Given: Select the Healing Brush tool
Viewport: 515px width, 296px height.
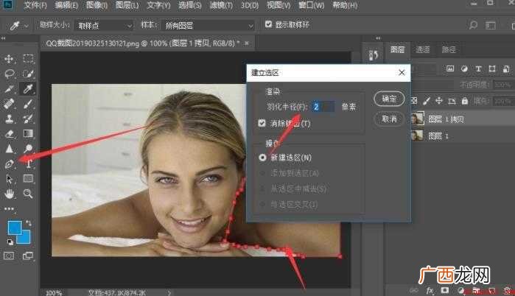Looking at the screenshot, I should tap(9, 104).
